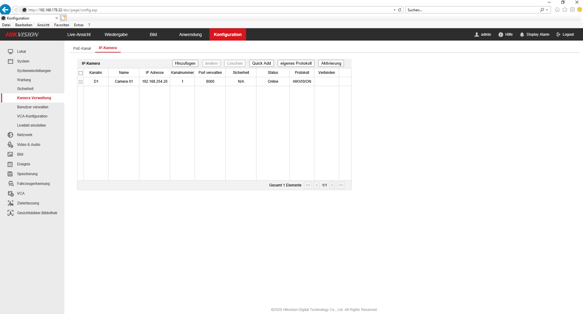Open the Fahrzeugerkennung vehicle icon

point(11,184)
